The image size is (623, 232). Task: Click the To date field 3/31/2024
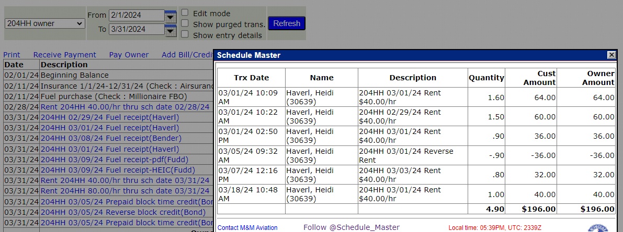[137, 29]
